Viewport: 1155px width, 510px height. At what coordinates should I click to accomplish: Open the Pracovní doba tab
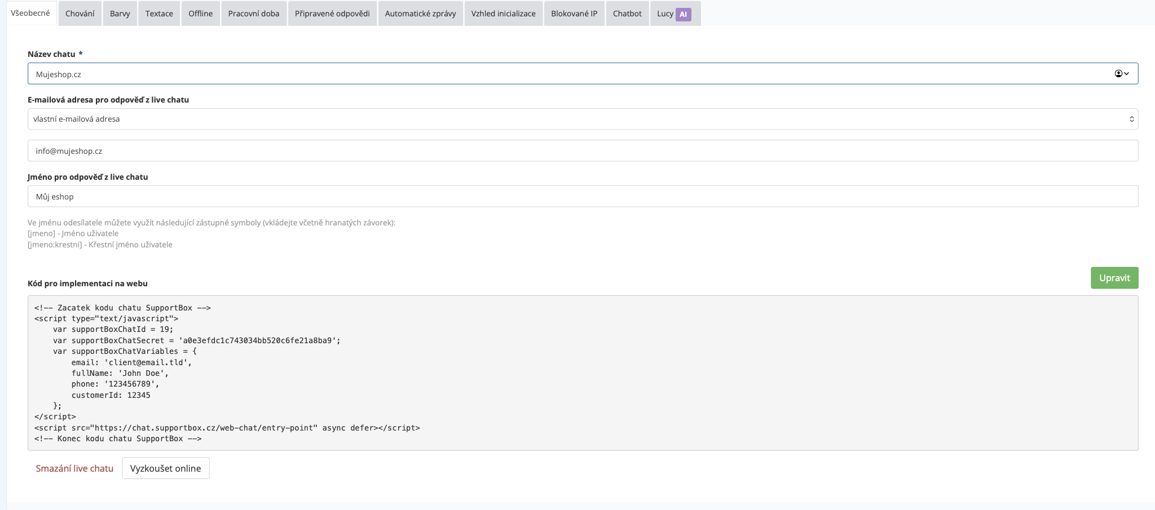(254, 14)
